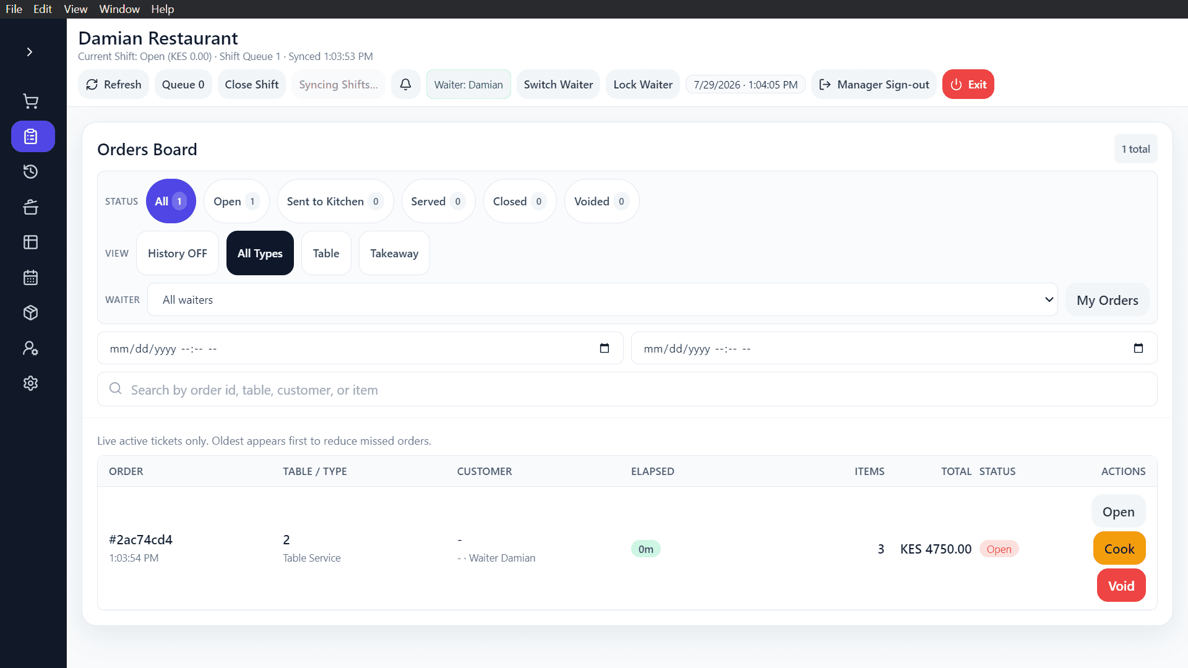Filter by Voided status
Screen dimensions: 1188x668
pyautogui.click(x=601, y=201)
